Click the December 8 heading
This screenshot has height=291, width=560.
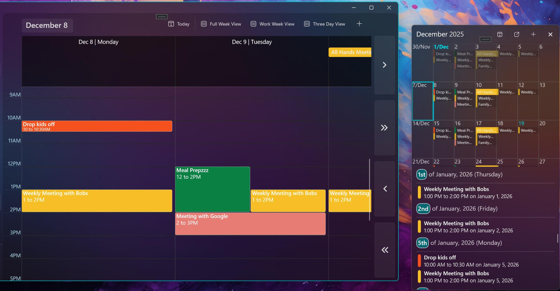coord(47,25)
